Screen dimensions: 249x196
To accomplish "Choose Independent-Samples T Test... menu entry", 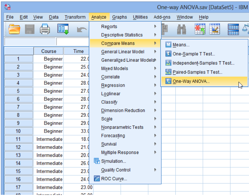I will (x=204, y=63).
